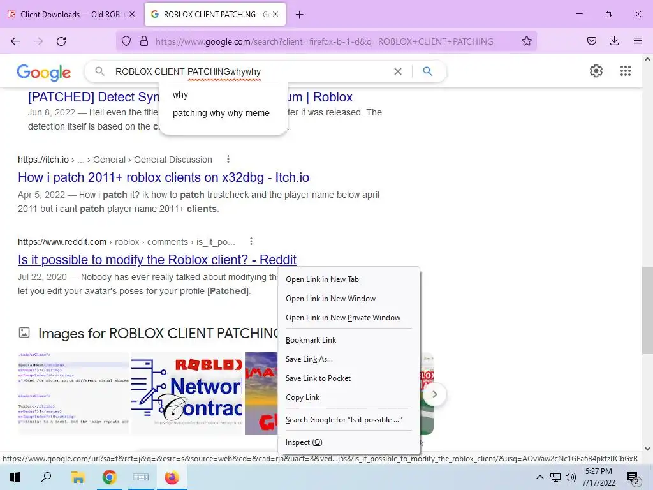Viewport: 653px width, 490px height.
Task: Go back with the browser back arrow
Action: pyautogui.click(x=15, y=41)
